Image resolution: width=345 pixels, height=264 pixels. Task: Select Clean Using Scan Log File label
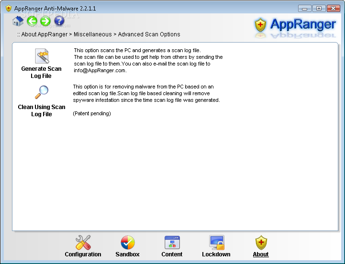(x=42, y=110)
